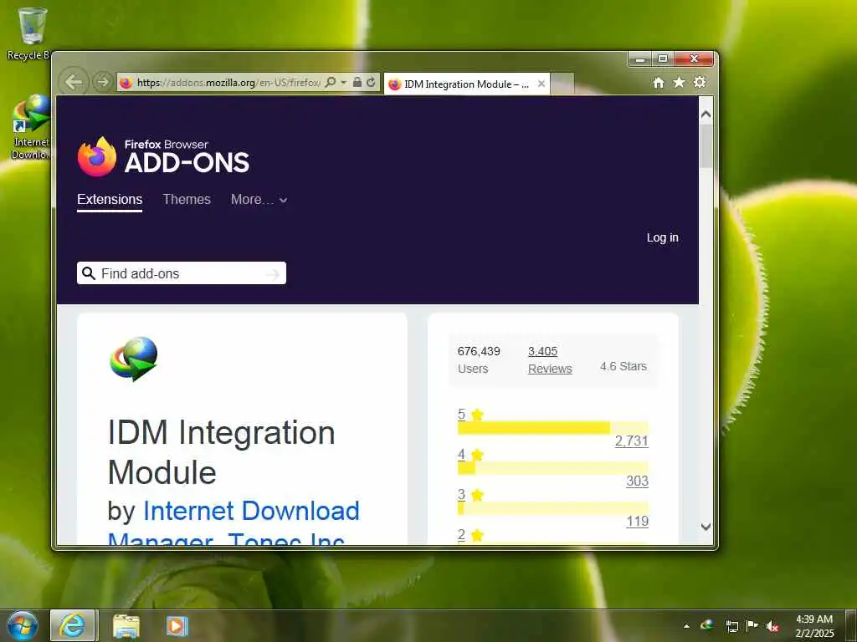The height and width of the screenshot is (642, 857).
Task: Click the Show desktop button
Action: pyautogui.click(x=851, y=625)
